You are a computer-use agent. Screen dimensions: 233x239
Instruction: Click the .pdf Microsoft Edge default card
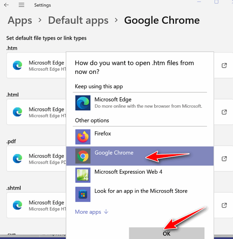pyautogui.click(x=37, y=159)
